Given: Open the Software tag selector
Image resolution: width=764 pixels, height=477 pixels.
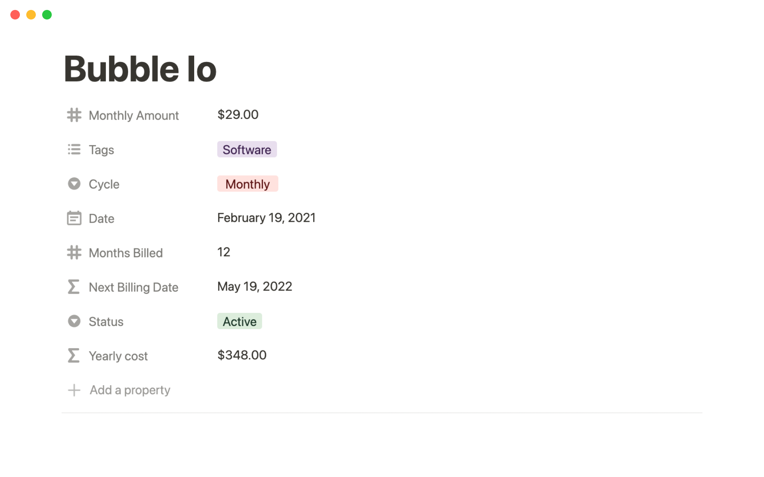Looking at the screenshot, I should 247,149.
